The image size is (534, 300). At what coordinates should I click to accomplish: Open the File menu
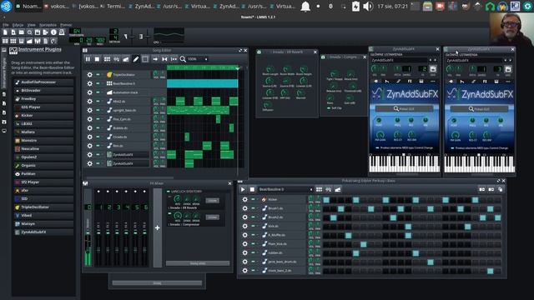pos(6,25)
